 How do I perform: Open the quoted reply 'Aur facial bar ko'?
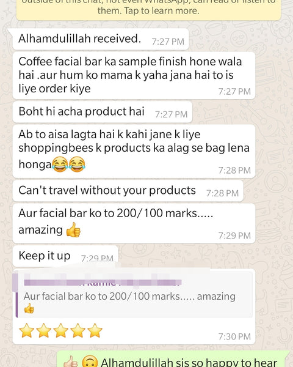pos(134,294)
